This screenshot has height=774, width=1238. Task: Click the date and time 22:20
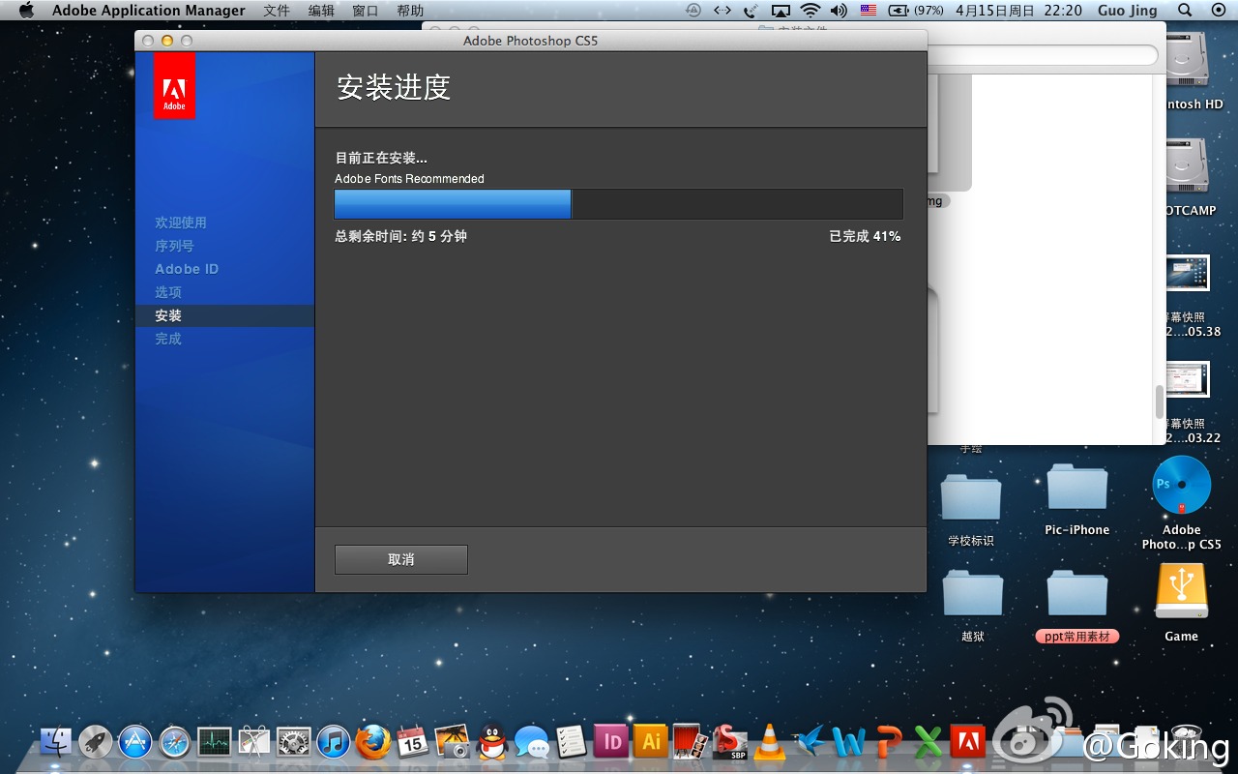click(1018, 11)
